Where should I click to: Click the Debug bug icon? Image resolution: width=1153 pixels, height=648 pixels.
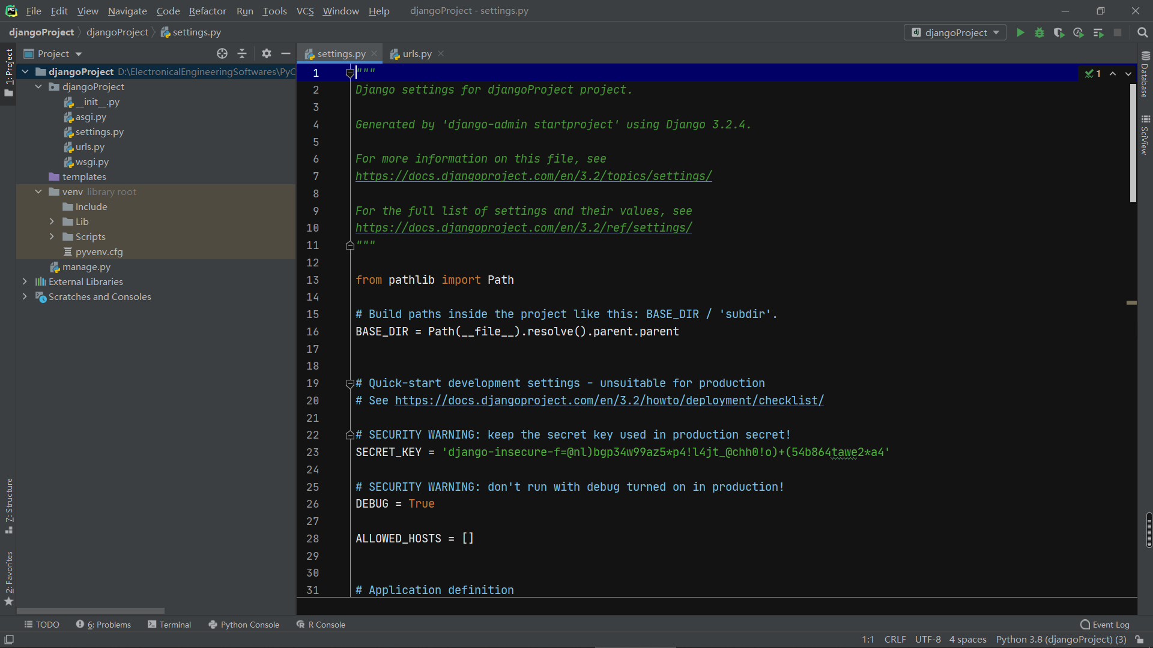1040,32
